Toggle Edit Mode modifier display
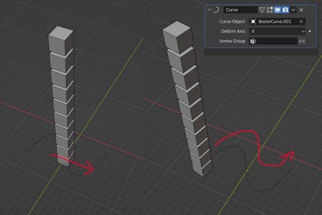The height and width of the screenshot is (215, 322). [270, 10]
